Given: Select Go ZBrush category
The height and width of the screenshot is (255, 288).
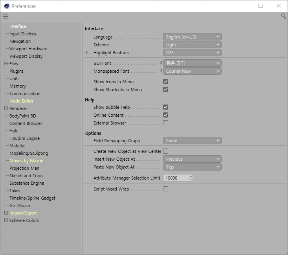Looking at the screenshot, I should point(20,205).
